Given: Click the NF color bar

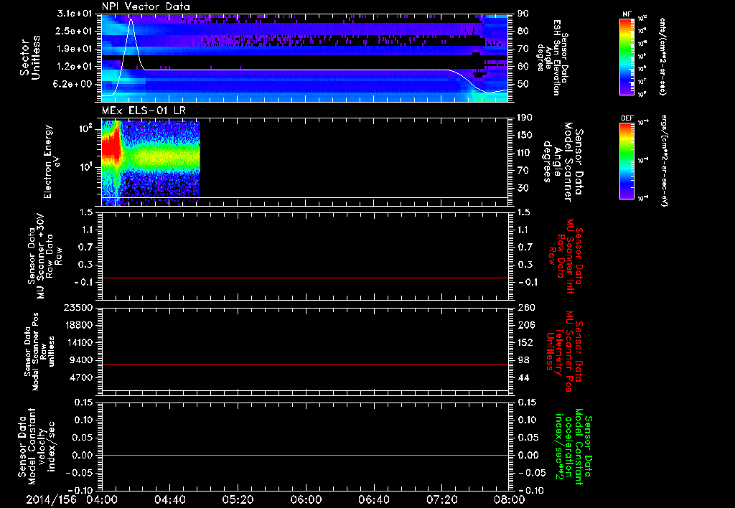Looking at the screenshot, I should (627, 57).
